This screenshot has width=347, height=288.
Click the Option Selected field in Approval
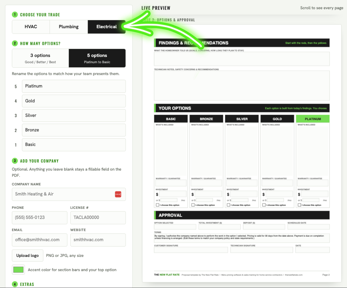click(x=175, y=227)
